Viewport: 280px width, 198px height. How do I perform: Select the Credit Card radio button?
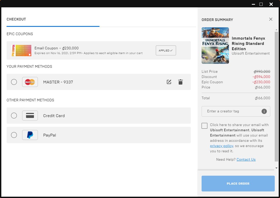[14, 116]
